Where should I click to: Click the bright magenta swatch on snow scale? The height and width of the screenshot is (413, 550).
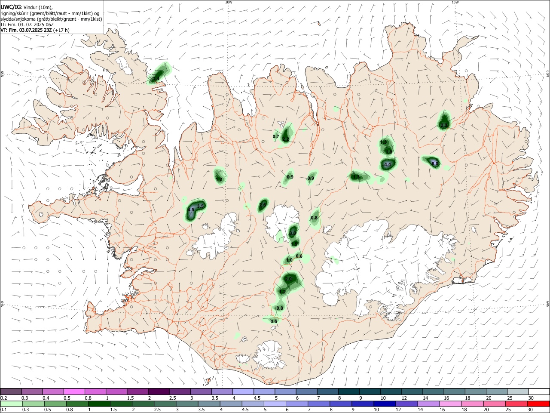click(74, 391)
